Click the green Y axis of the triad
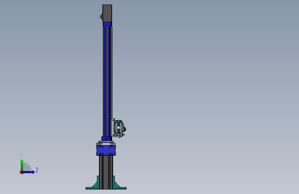Image resolution: width=299 pixels, height=194 pixels. click(22, 165)
